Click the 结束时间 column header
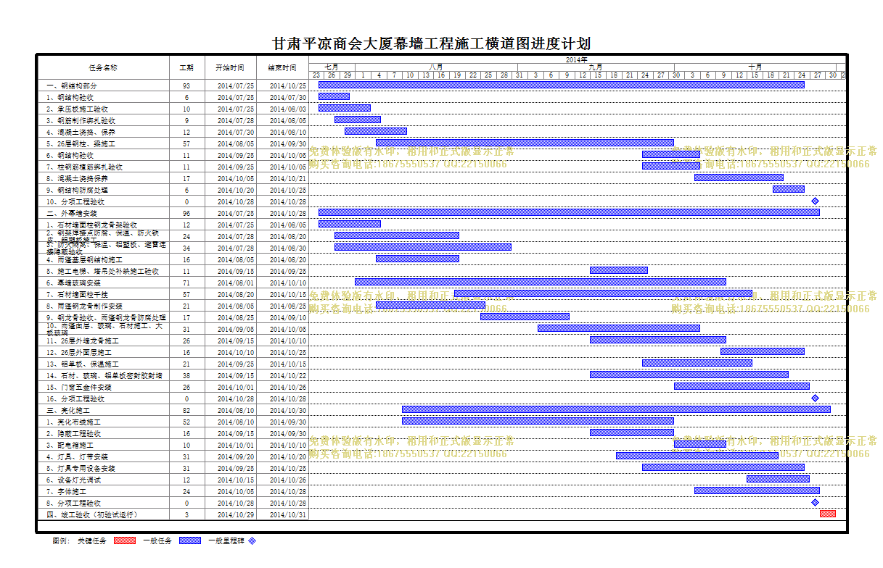Screen dimensions: 883x568 click(x=283, y=67)
